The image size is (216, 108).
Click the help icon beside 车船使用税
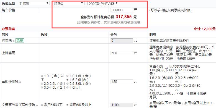(20, 82)
